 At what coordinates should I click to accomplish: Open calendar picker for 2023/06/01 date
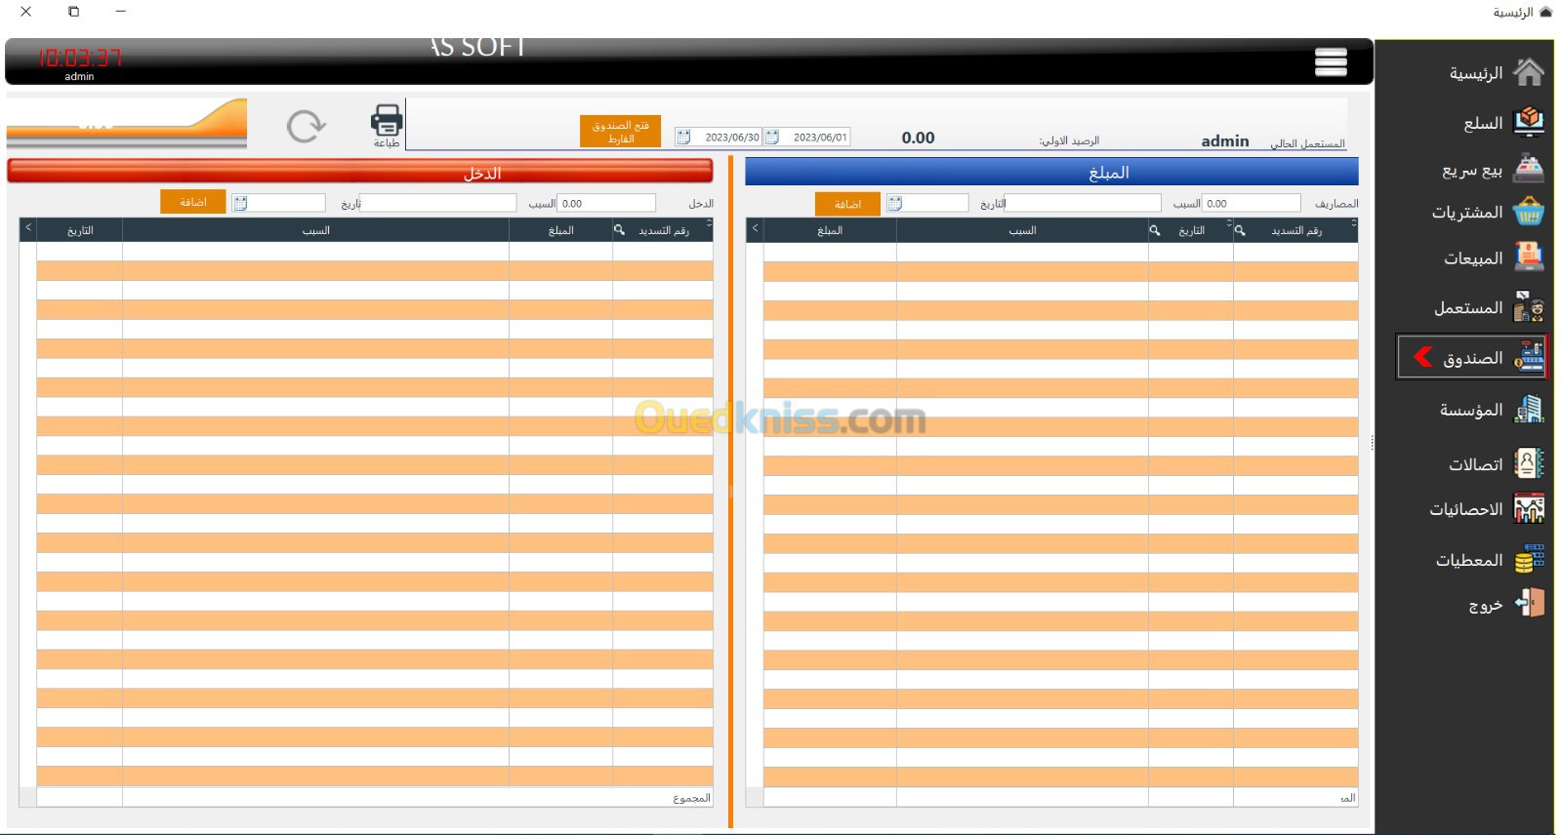point(772,138)
